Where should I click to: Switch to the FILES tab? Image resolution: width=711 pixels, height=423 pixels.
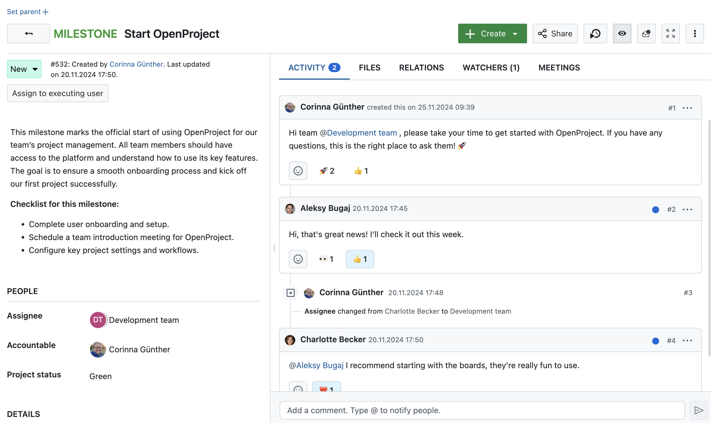[370, 66]
